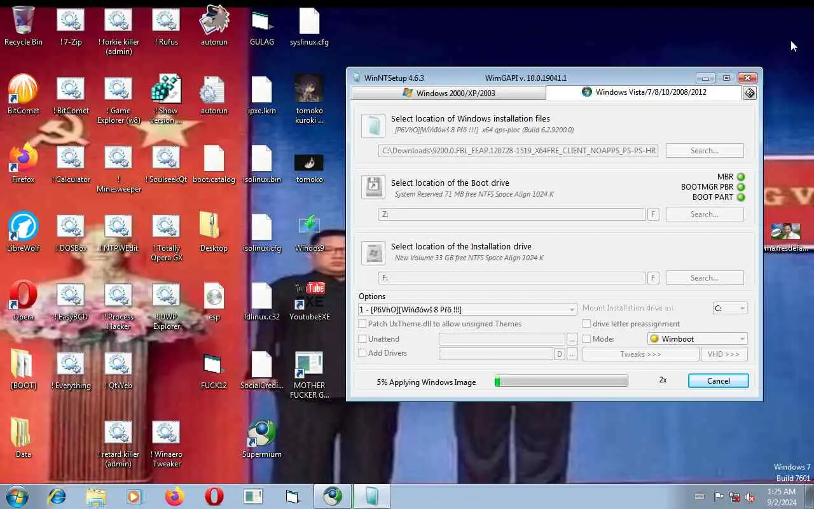Open the Wimboot mode dropdown
This screenshot has width=814, height=509.
697,338
